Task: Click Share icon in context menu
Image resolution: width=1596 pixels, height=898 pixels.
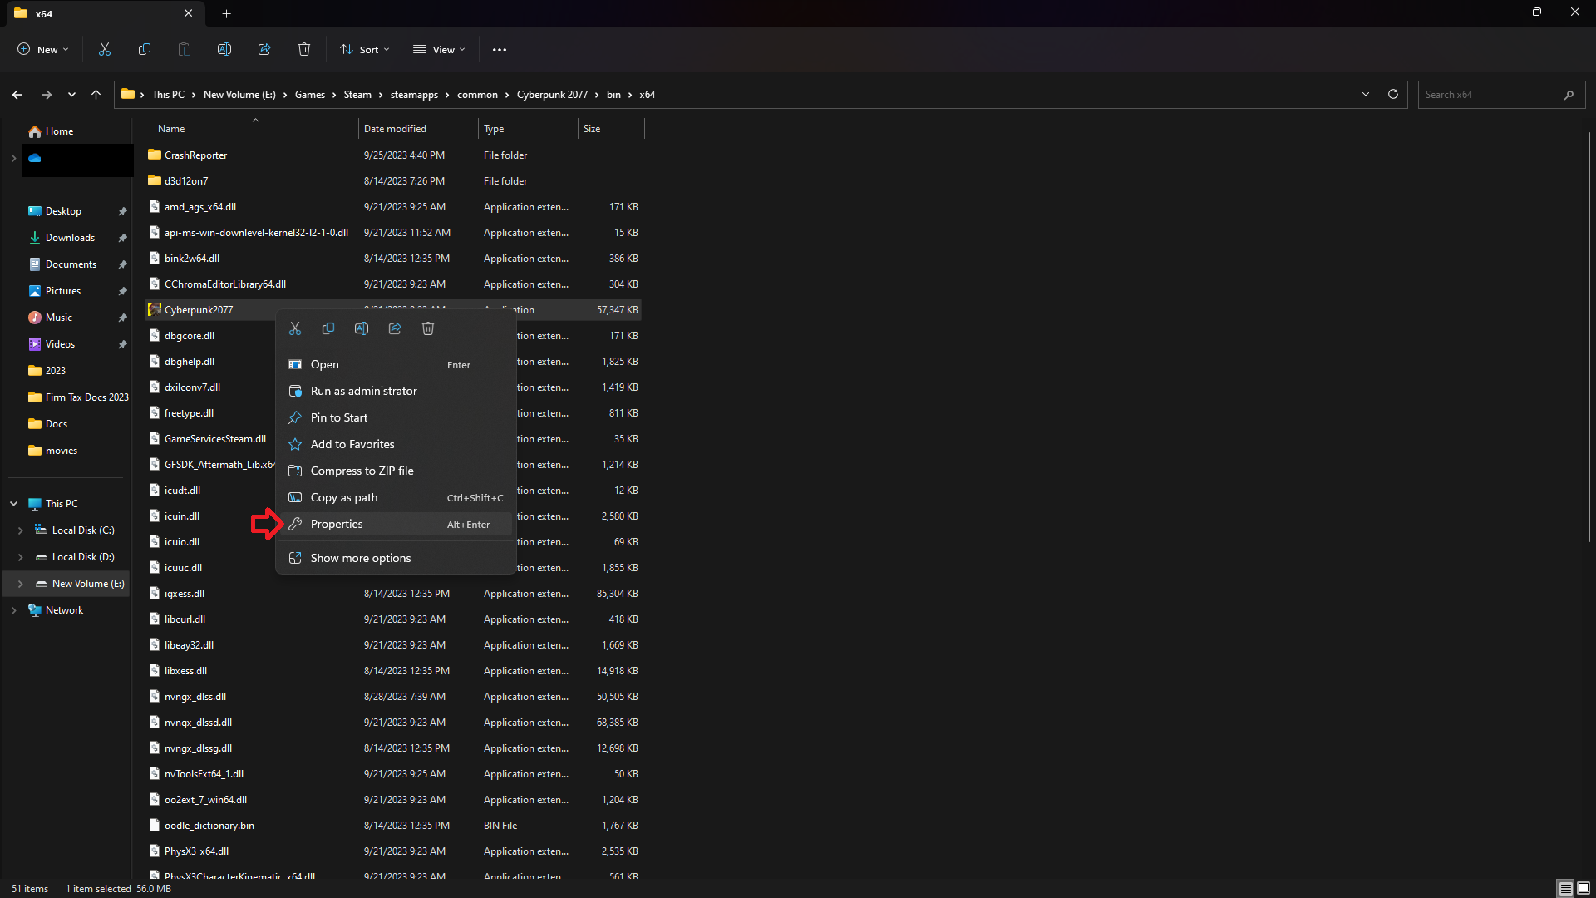Action: click(395, 328)
